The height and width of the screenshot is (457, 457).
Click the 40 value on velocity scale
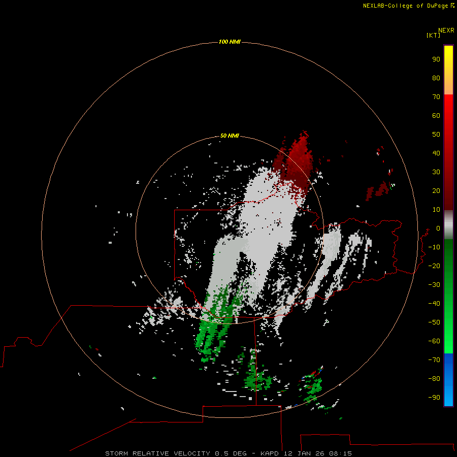coord(436,153)
